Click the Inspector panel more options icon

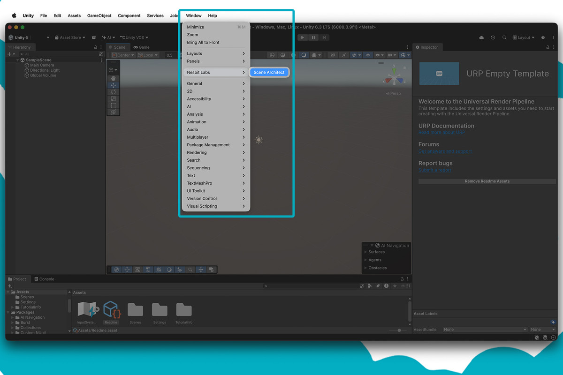coord(554,47)
